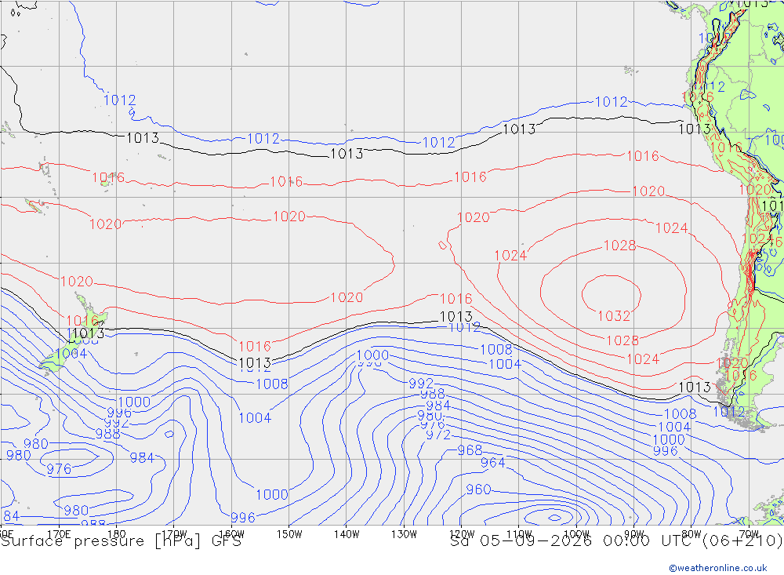Click the 90W longitude axis label
The width and height of the screenshot is (784, 575).
pos(634,534)
